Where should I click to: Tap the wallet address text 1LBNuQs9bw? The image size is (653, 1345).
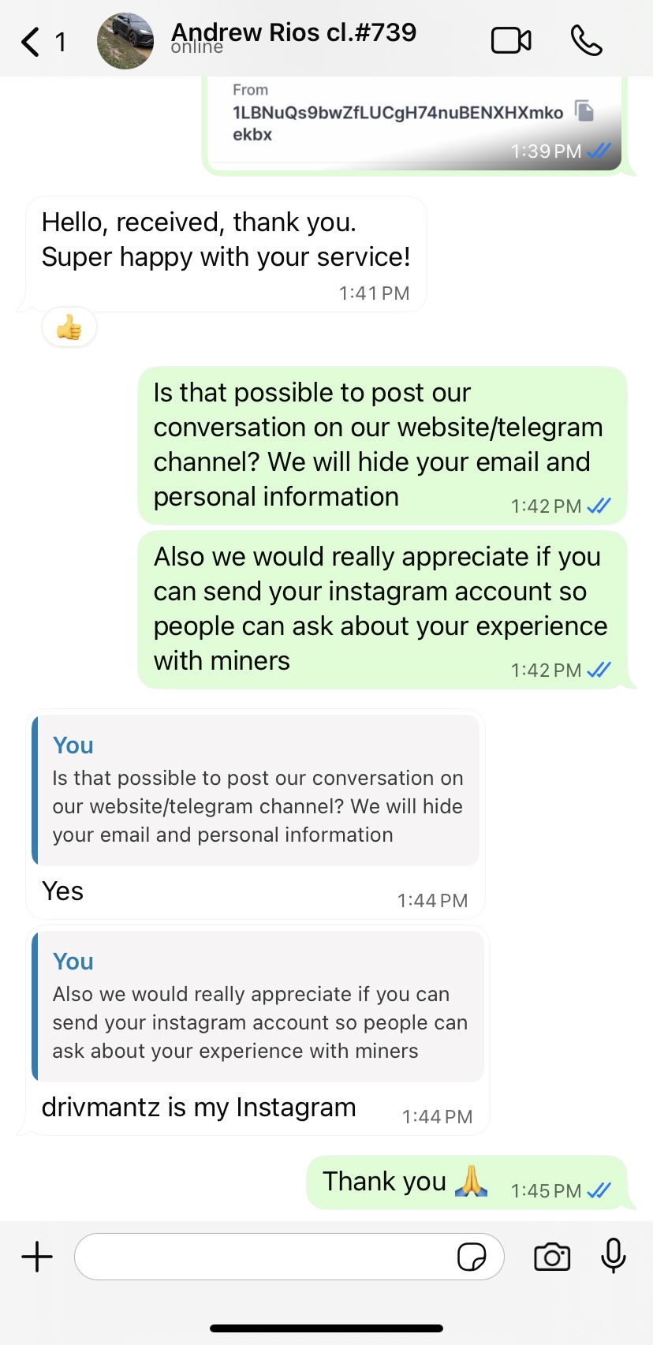397,113
